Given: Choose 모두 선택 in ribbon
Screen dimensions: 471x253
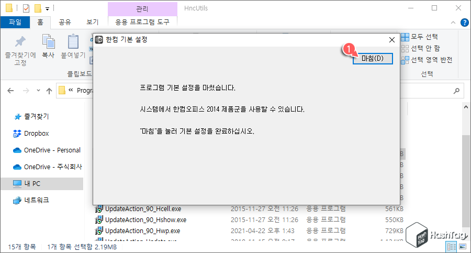Looking at the screenshot, I should tap(420, 37).
